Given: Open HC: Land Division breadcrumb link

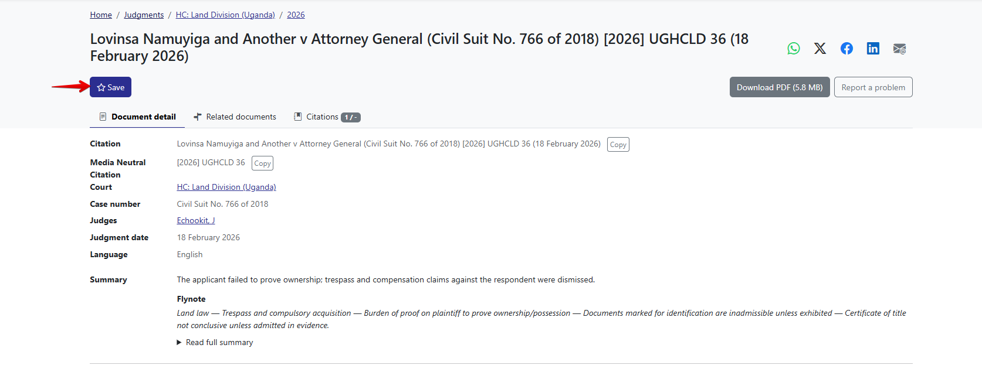Looking at the screenshot, I should (x=225, y=15).
